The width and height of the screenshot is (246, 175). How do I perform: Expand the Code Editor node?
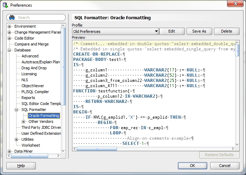click(9, 38)
